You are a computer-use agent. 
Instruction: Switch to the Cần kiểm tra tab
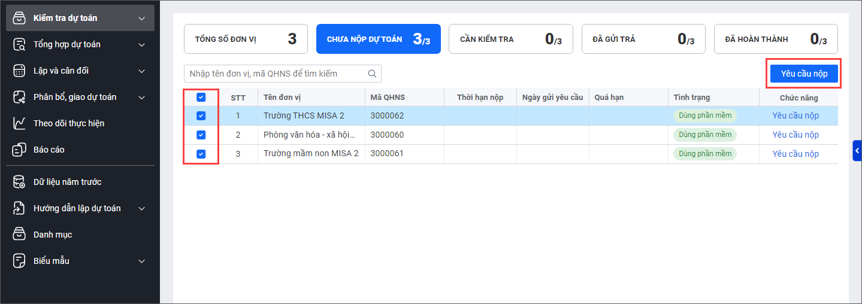510,39
